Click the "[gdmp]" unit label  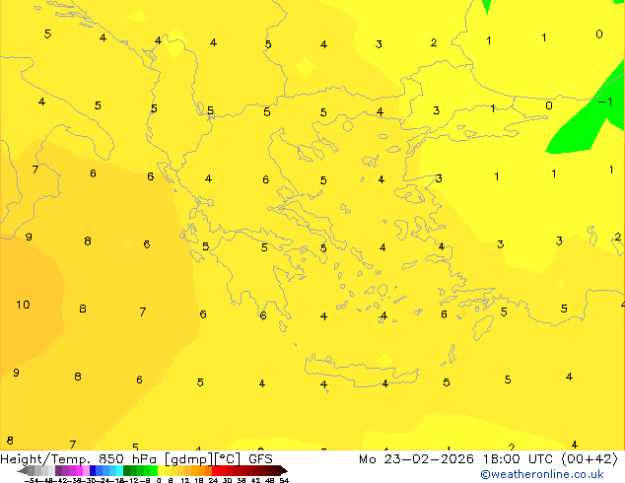point(188,459)
